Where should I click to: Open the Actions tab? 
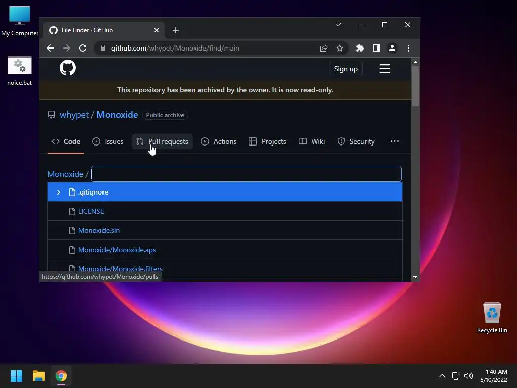click(x=219, y=141)
